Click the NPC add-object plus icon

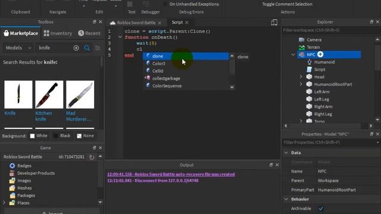320,54
